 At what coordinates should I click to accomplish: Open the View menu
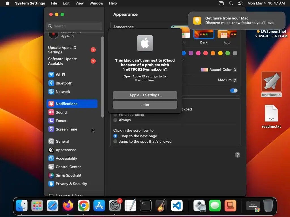79,3
